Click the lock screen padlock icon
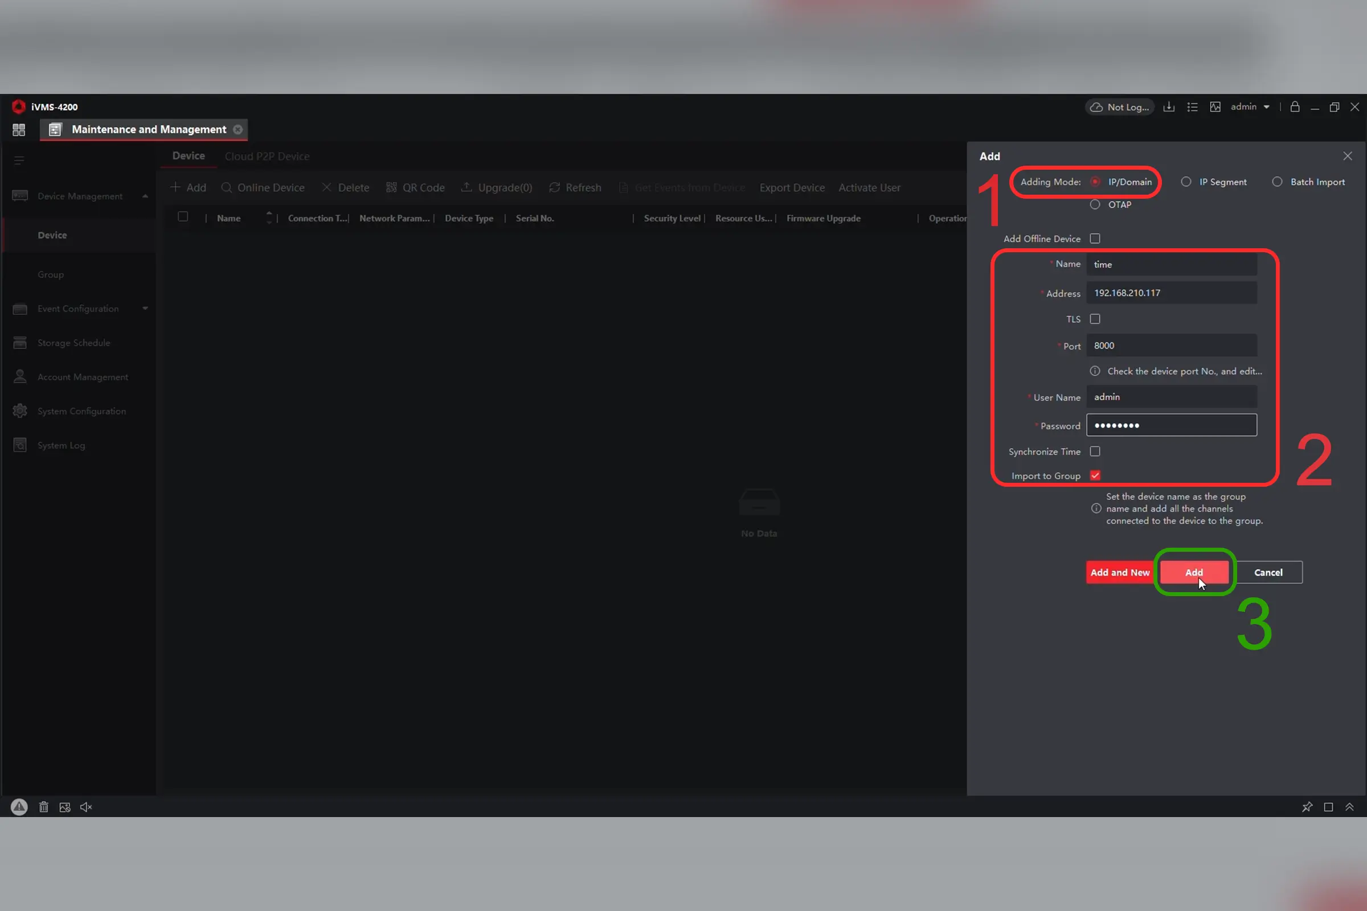This screenshot has width=1367, height=911. click(x=1295, y=107)
